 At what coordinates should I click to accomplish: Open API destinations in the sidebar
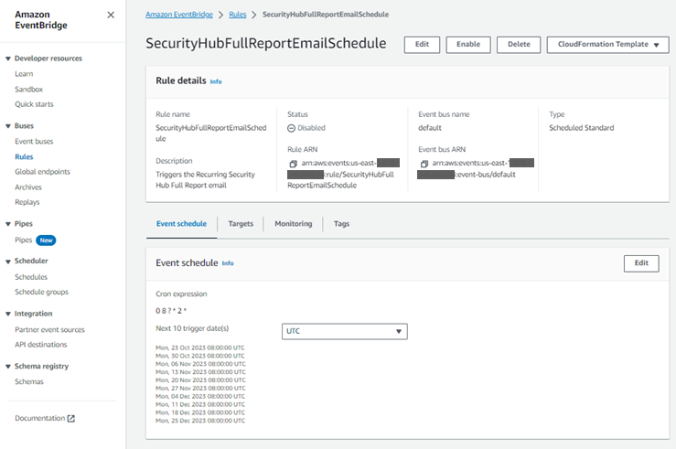pos(41,345)
